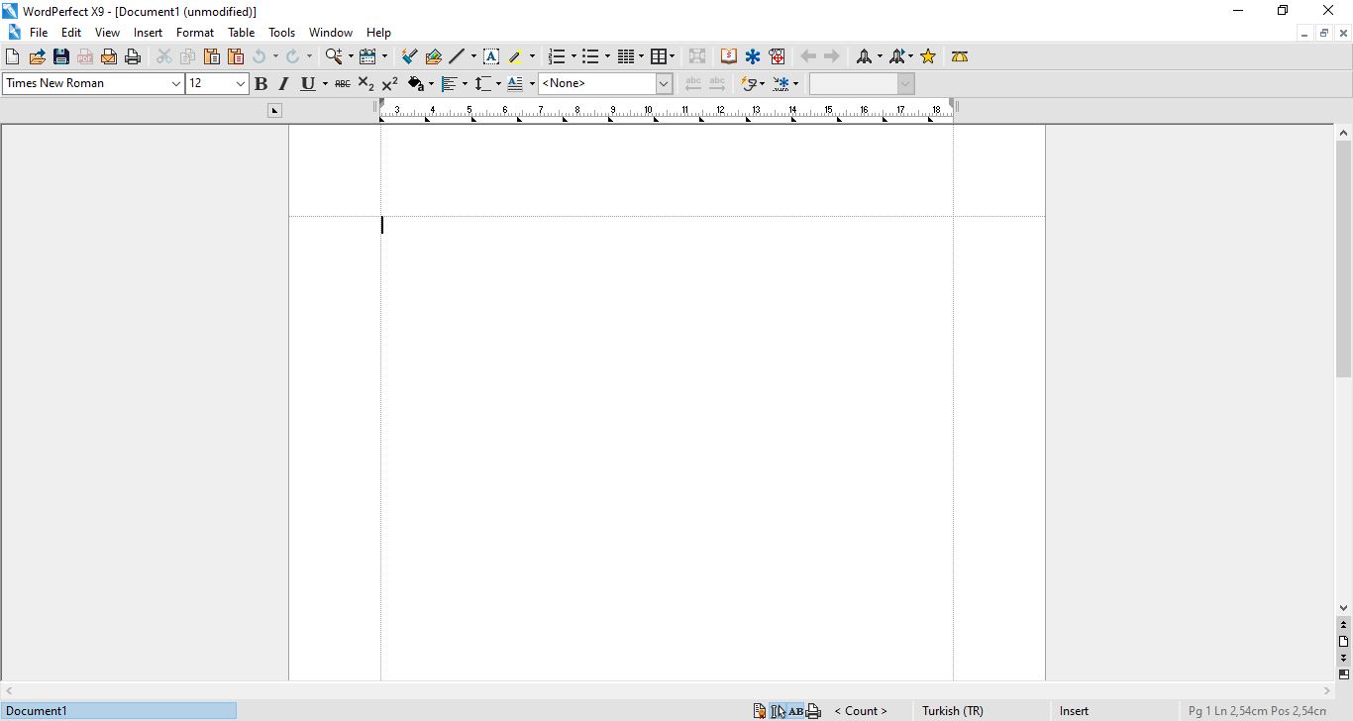
Task: Click the Strikethrough ABC icon
Action: (343, 83)
